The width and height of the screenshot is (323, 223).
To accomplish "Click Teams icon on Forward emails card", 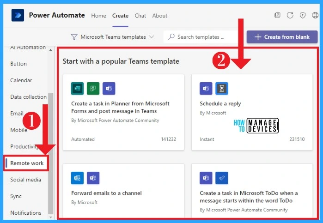I will [x=93, y=178].
